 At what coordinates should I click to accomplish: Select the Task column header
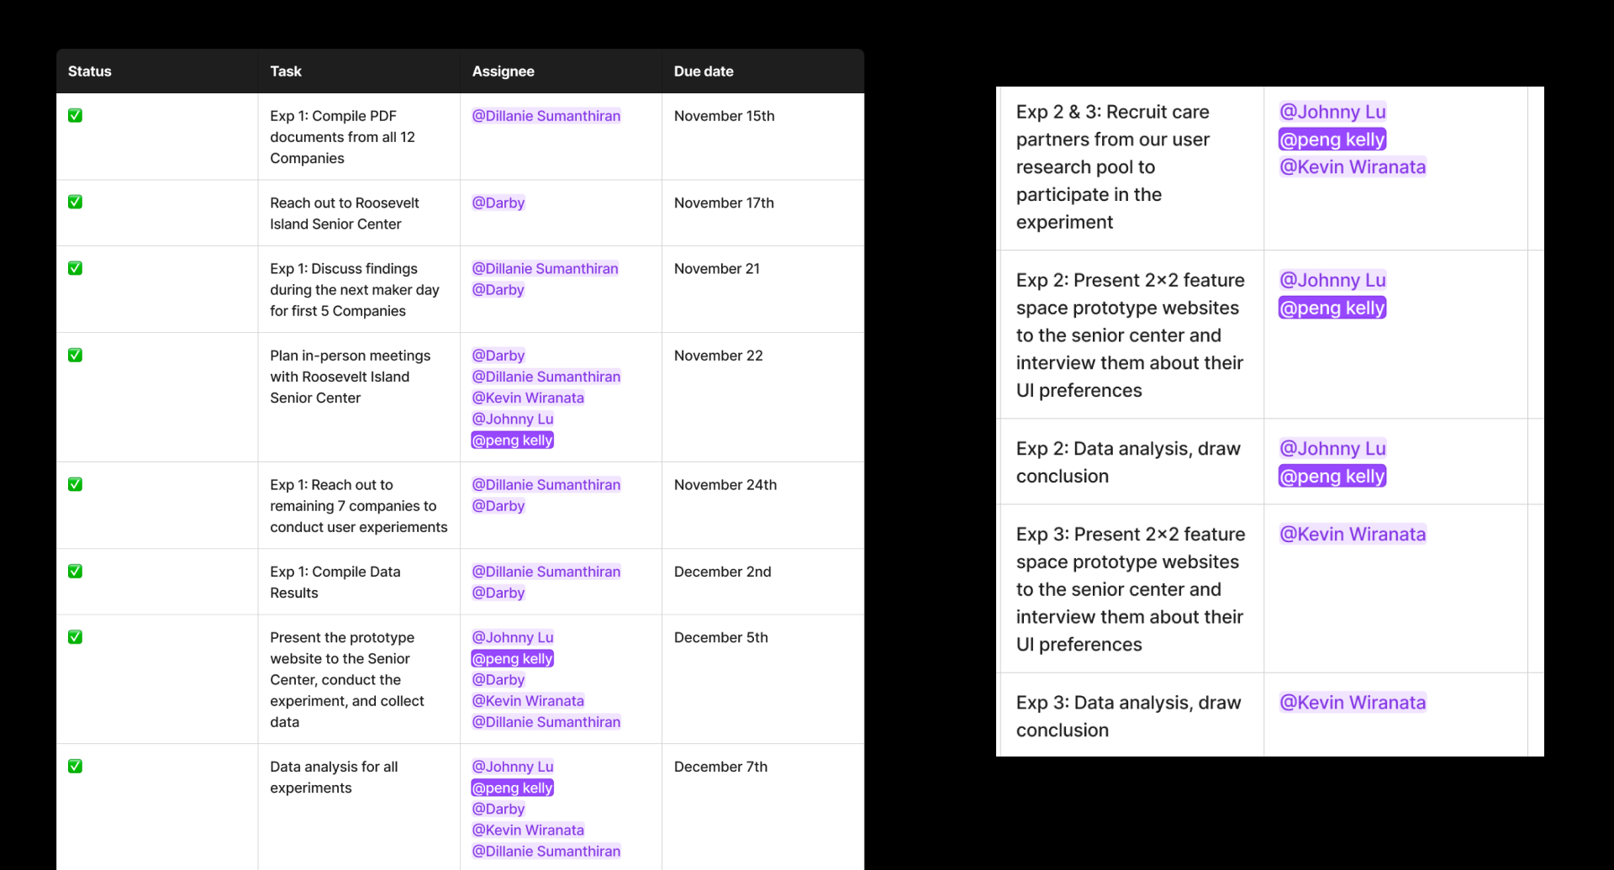coord(286,71)
